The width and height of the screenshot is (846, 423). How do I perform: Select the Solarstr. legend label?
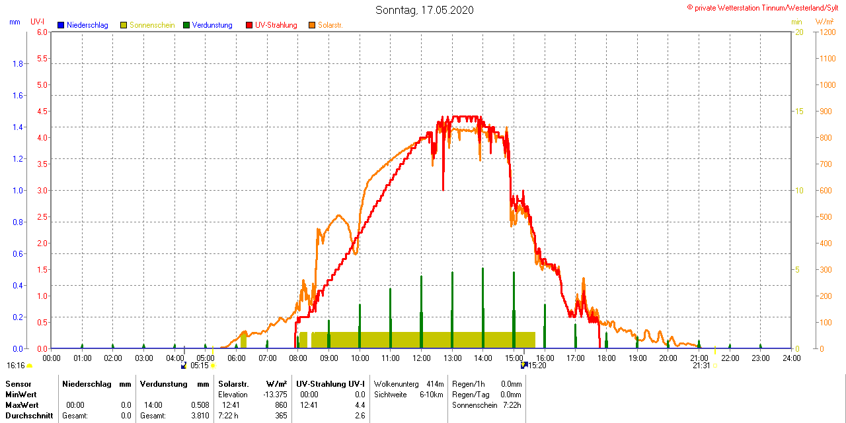pos(330,25)
